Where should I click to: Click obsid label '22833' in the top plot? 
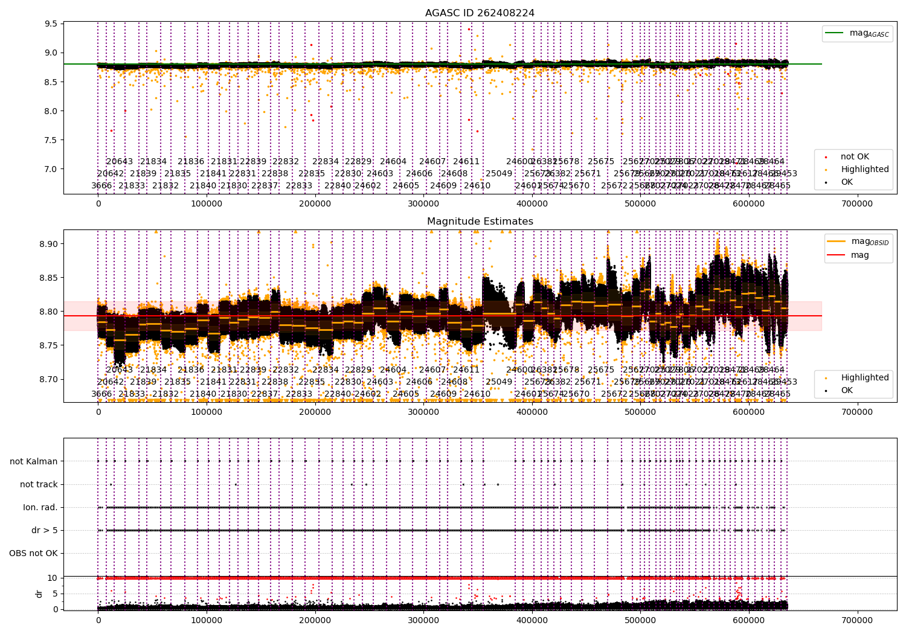tap(299, 186)
